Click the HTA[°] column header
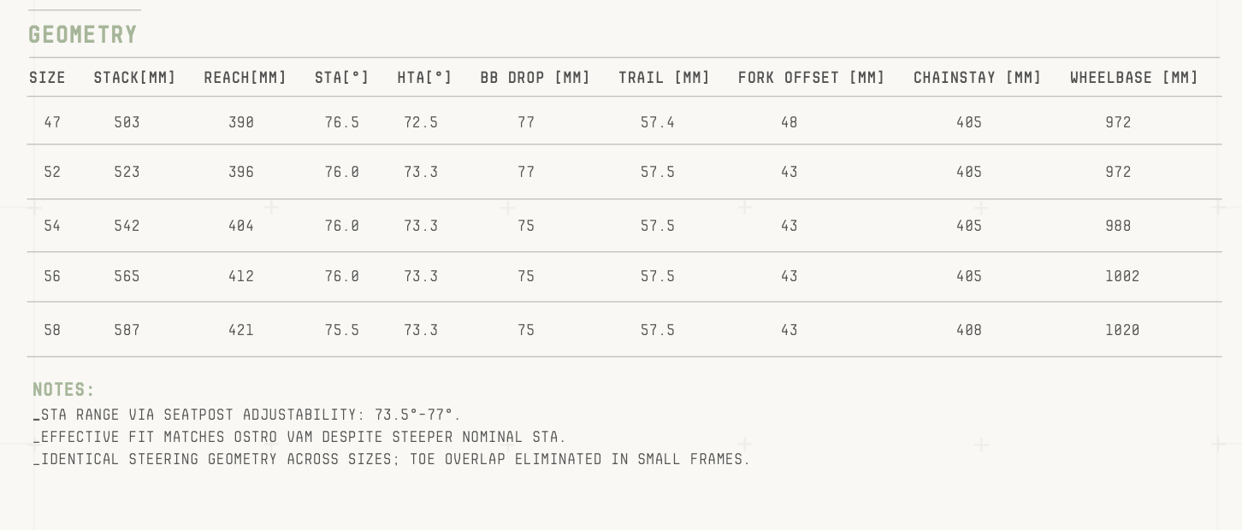Image resolution: width=1242 pixels, height=530 pixels. tap(424, 78)
